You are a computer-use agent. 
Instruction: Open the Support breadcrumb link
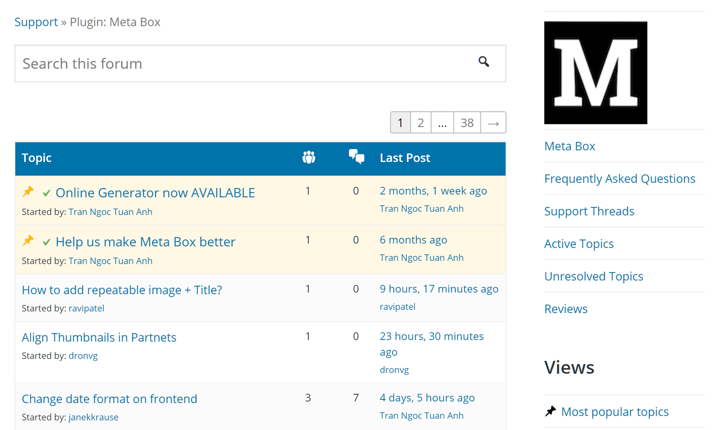click(36, 22)
